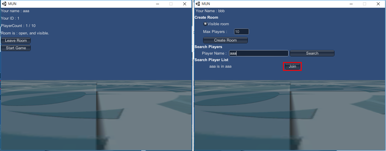Focus the Max Players input field
The height and width of the screenshot is (151, 386).
click(x=242, y=32)
